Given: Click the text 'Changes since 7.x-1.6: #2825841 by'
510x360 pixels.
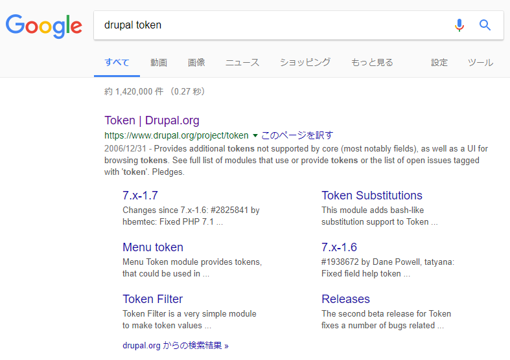Looking at the screenshot, I should coord(191,210).
